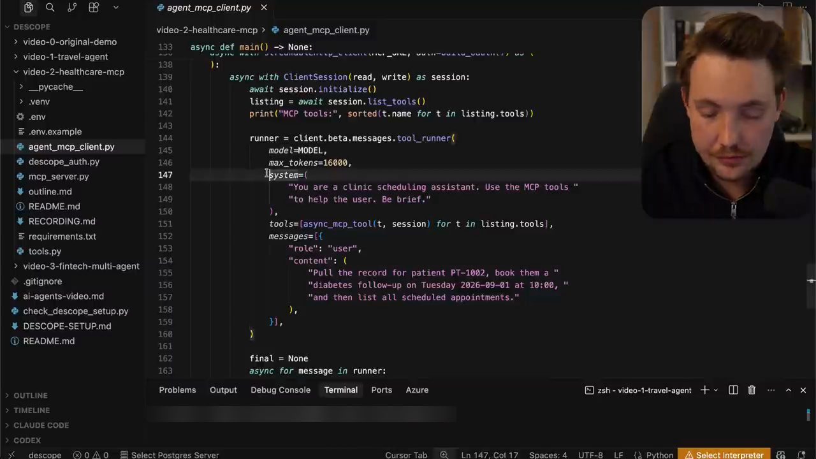
Task: Collapse the video-2-healthcare-mcp folder
Action: tap(73, 72)
